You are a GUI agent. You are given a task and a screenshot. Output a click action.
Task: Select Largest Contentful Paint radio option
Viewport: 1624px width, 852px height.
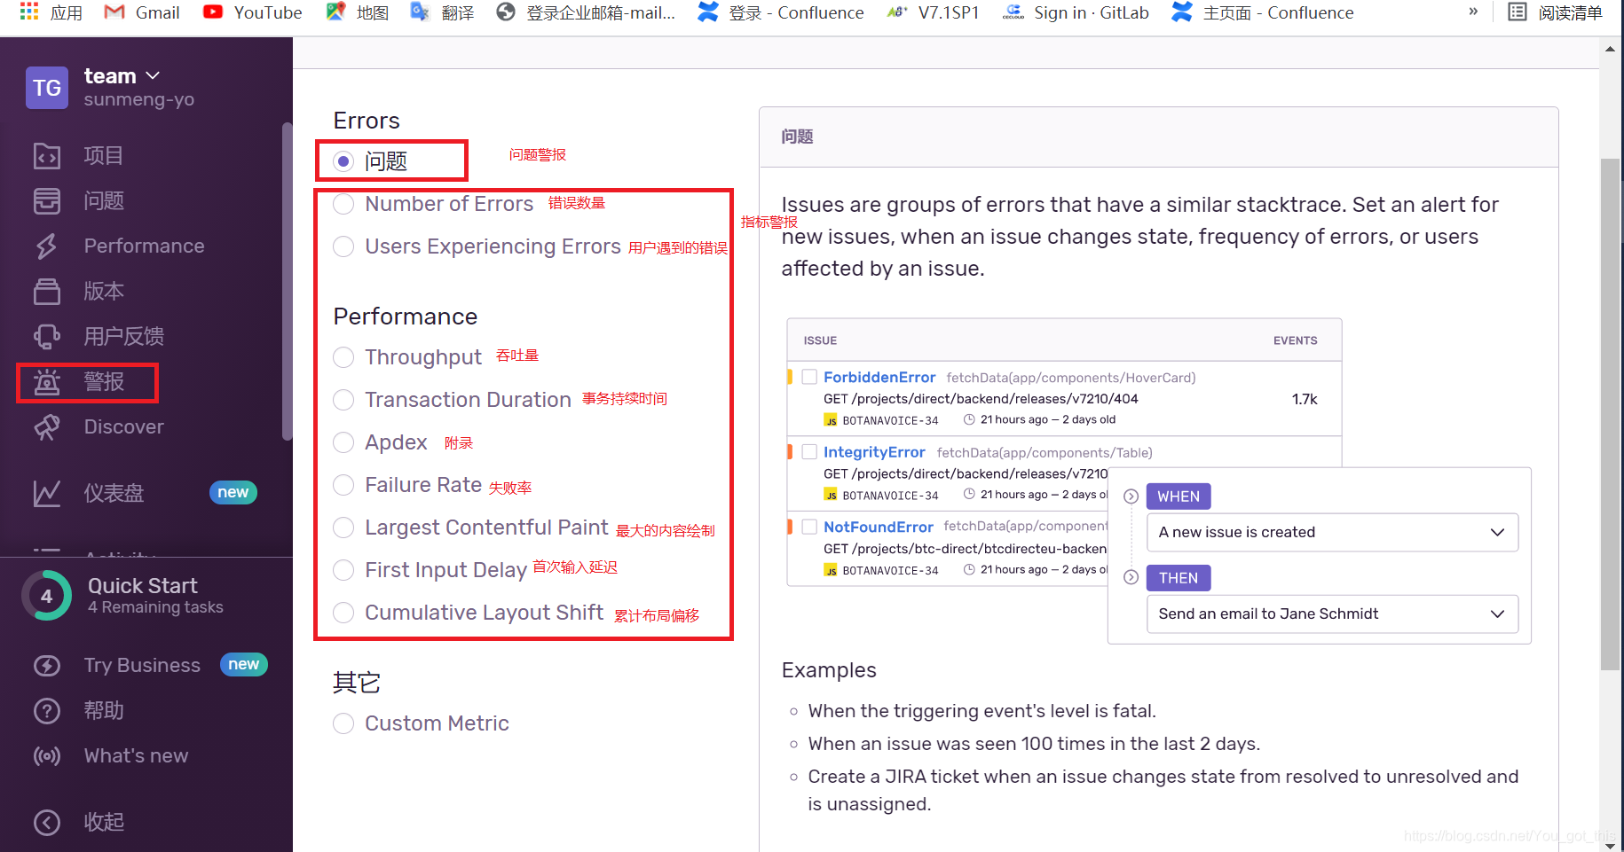(343, 528)
